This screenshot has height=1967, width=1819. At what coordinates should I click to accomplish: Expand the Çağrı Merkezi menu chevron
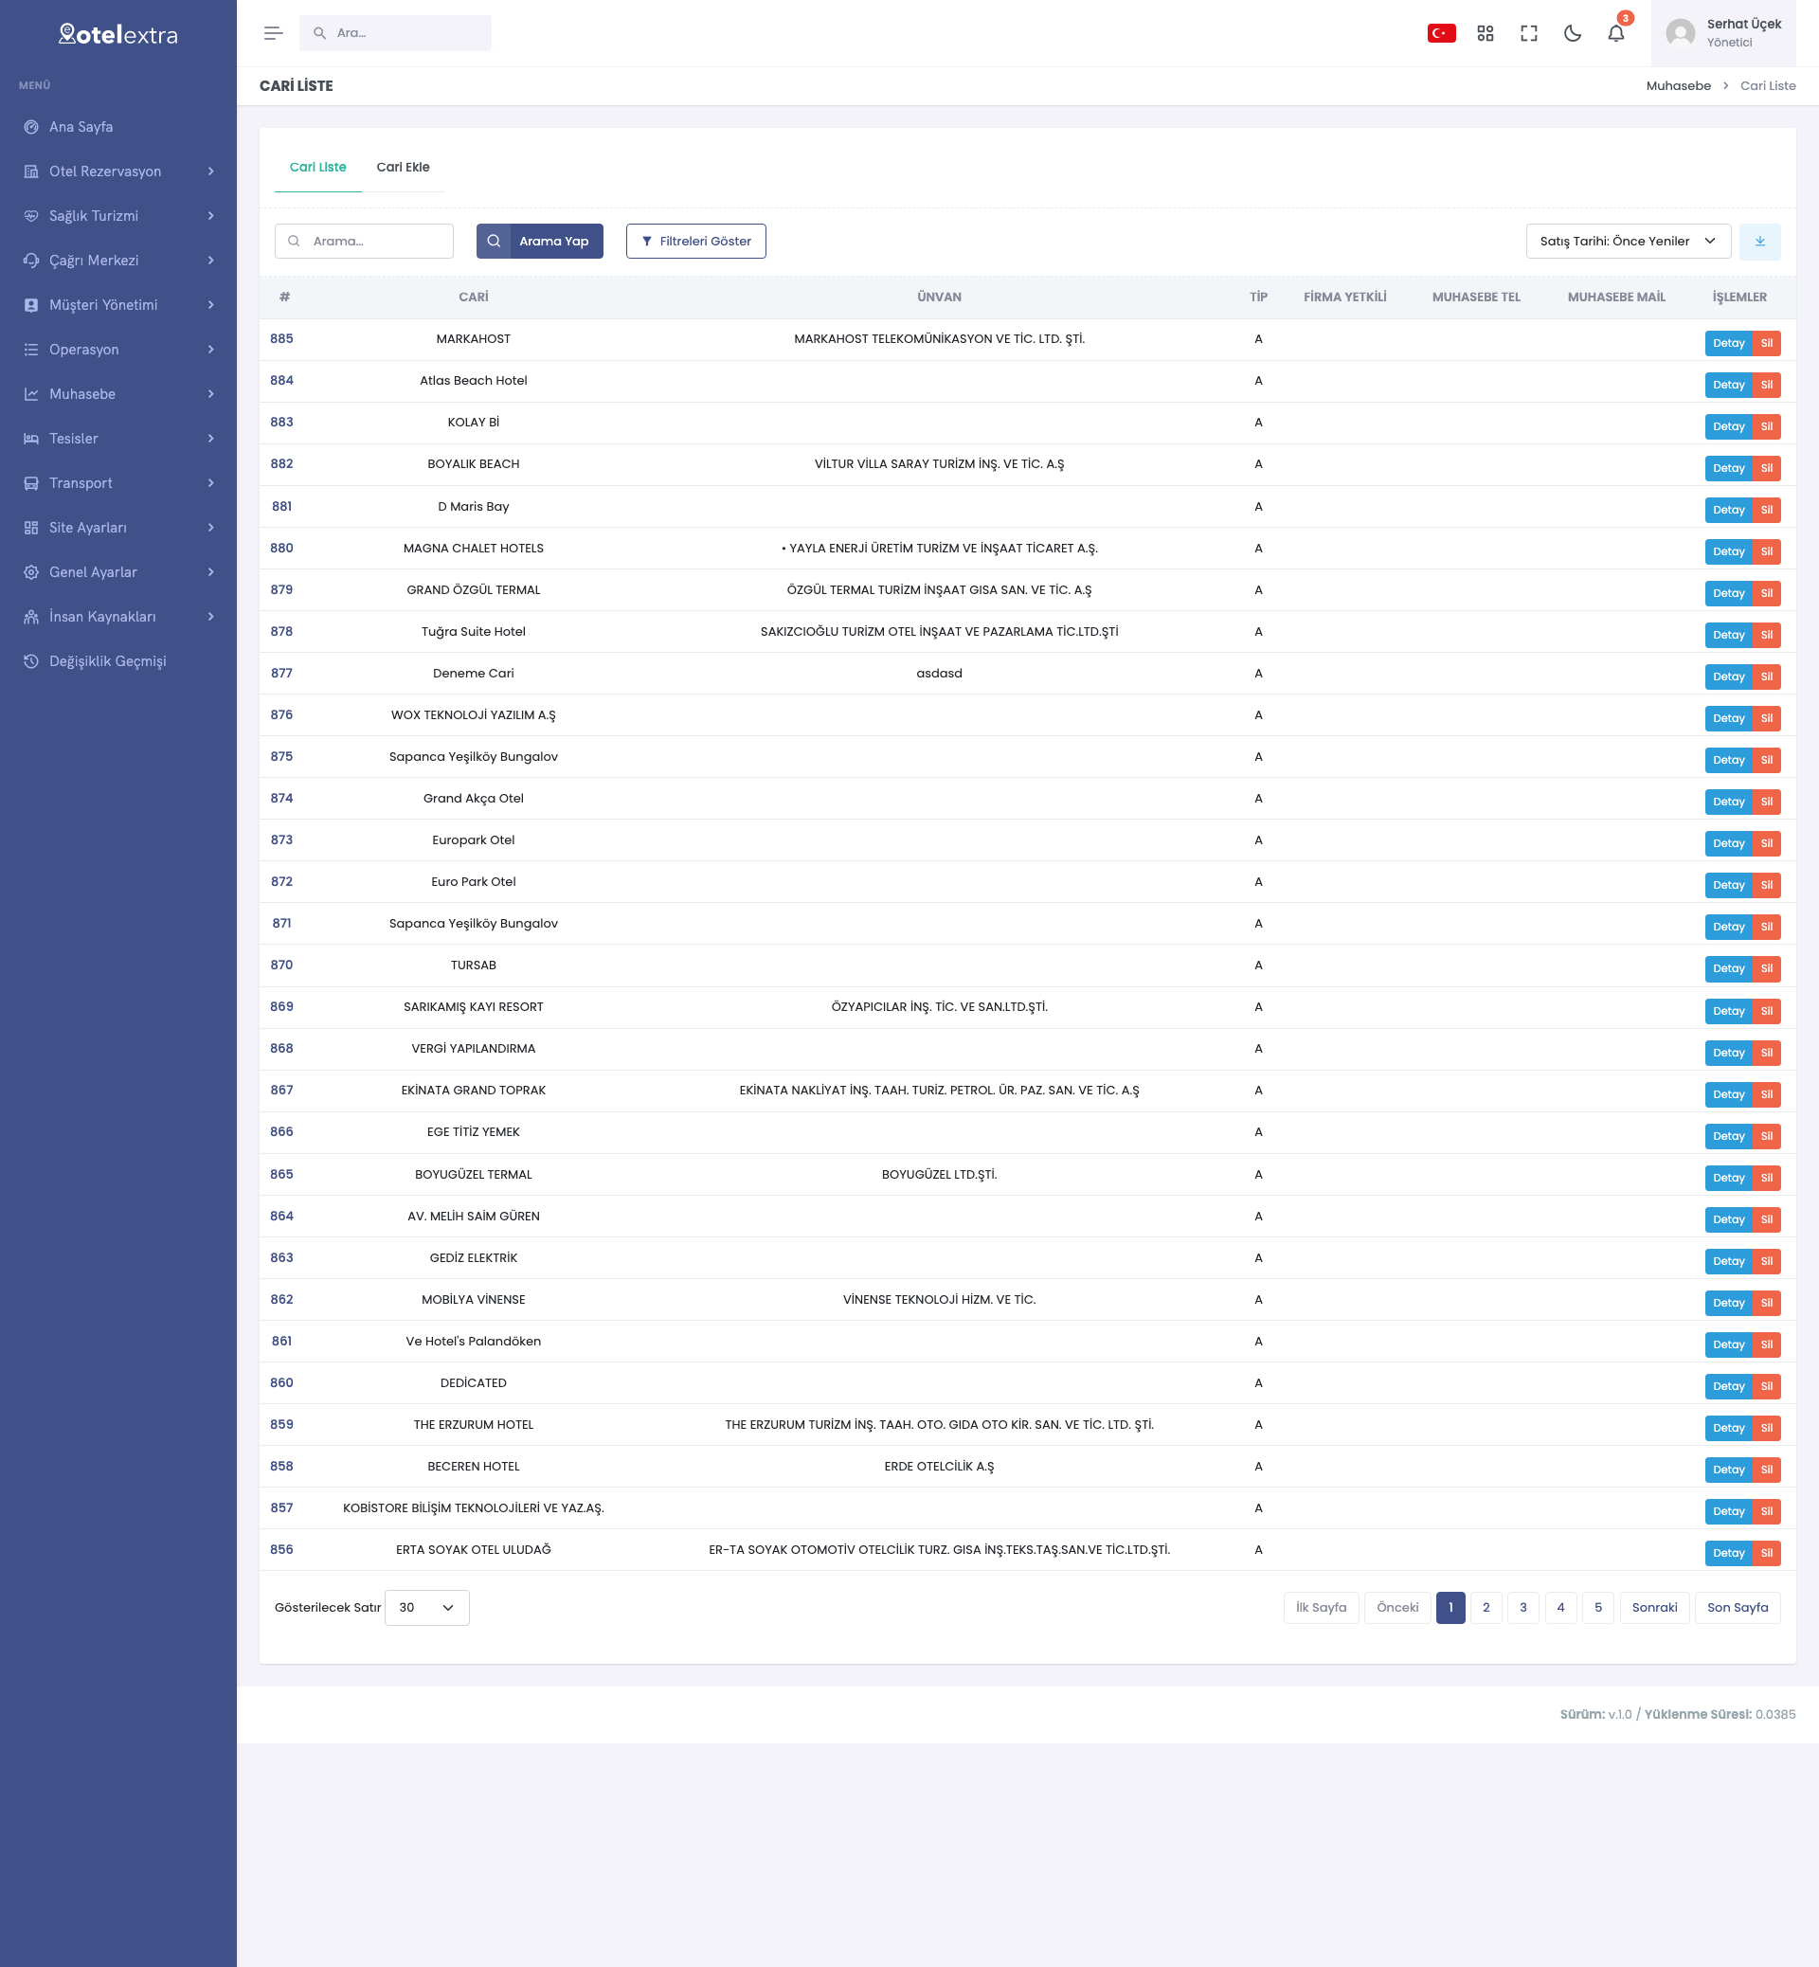point(210,260)
